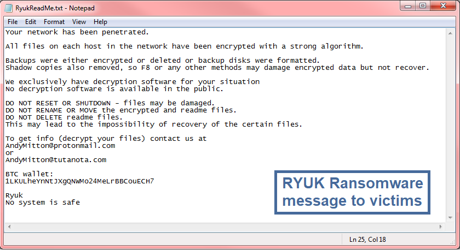
Task: Click the horizontal scrollbar left arrow
Action: tap(9, 227)
